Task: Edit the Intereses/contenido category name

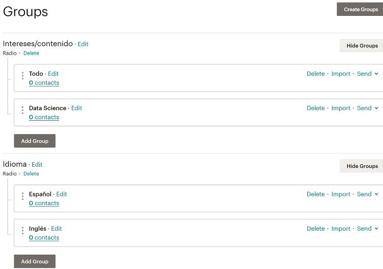Action: 83,44
